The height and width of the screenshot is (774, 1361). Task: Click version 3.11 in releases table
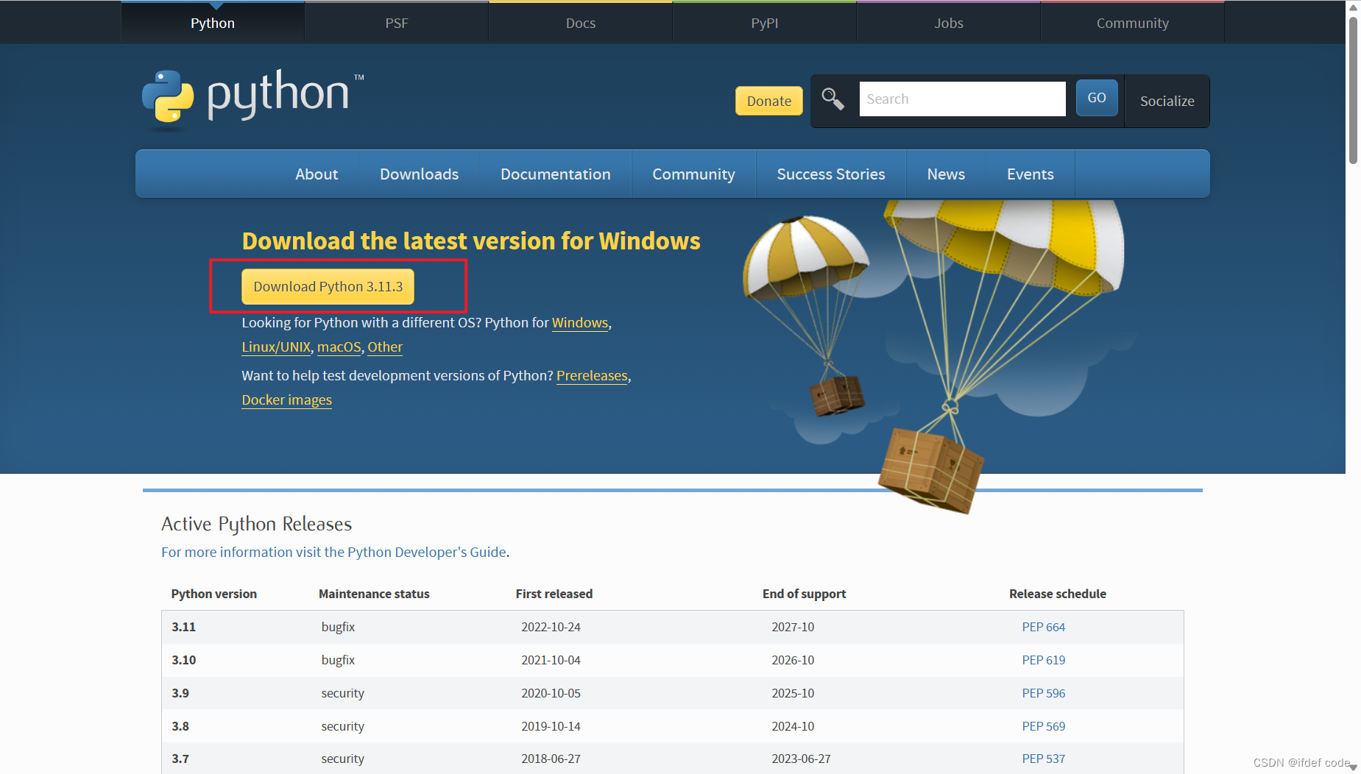pyautogui.click(x=184, y=627)
